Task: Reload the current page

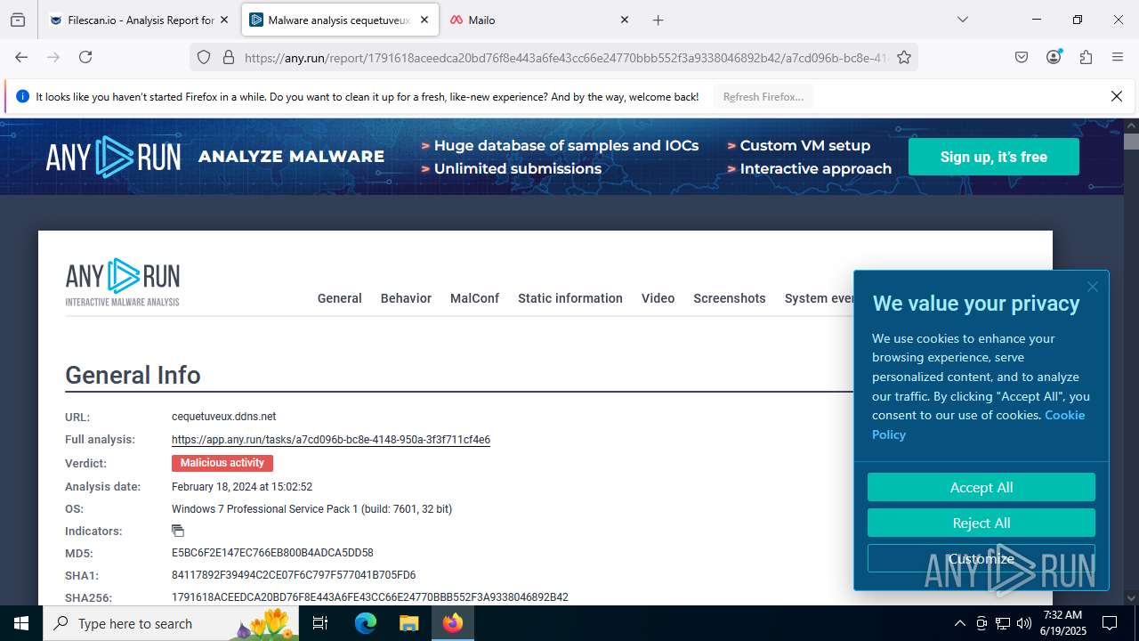Action: (x=85, y=57)
